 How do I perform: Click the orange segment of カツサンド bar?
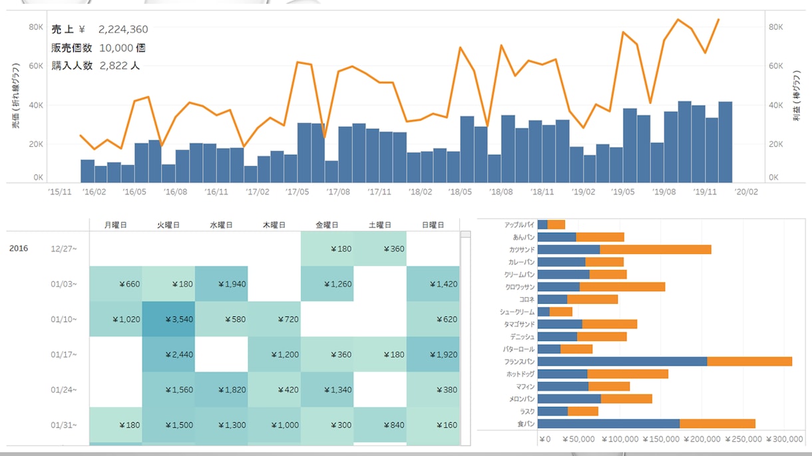(x=656, y=249)
